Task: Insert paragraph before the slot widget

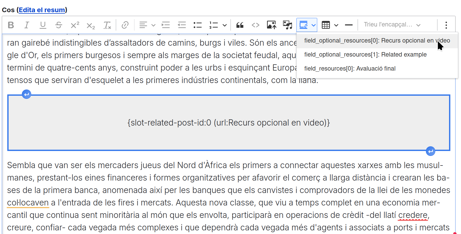Action: (x=27, y=94)
